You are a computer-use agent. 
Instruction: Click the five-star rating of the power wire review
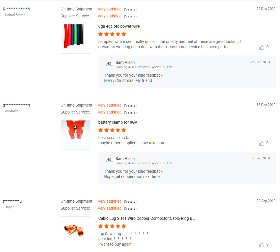coord(112,34)
